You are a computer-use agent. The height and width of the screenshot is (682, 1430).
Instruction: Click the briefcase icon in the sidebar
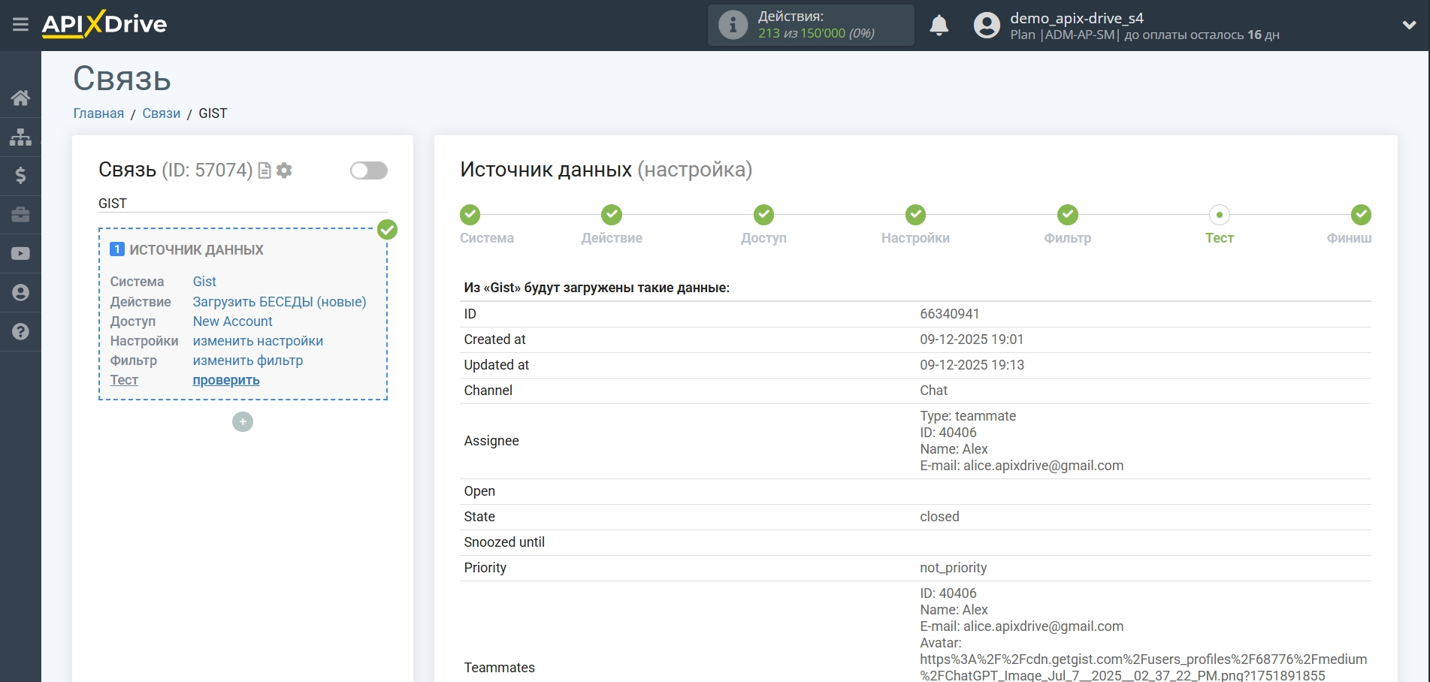pos(20,215)
